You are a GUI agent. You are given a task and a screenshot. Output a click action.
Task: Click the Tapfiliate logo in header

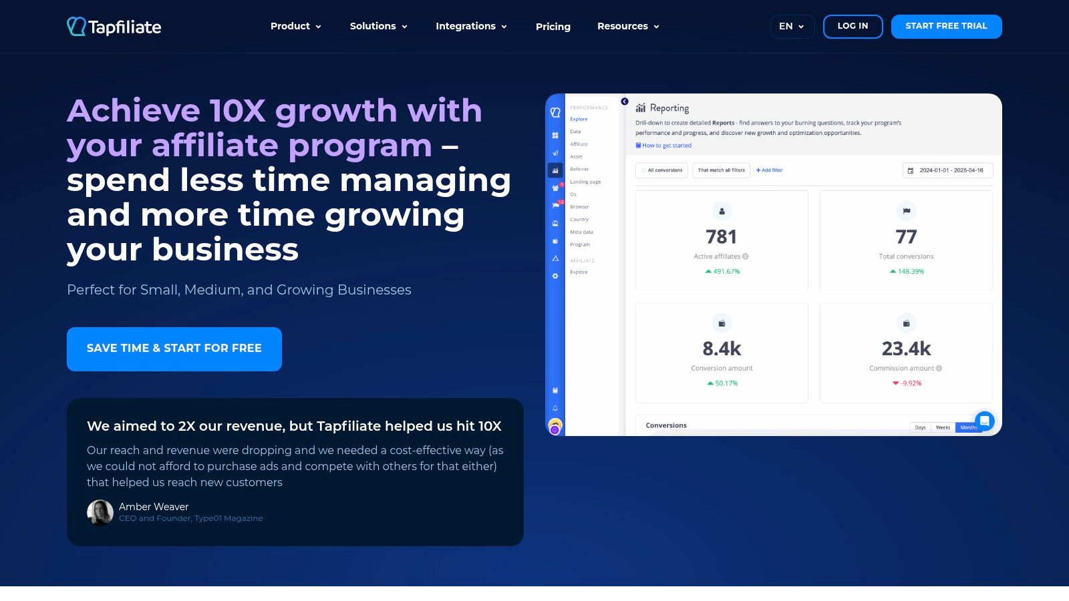tap(114, 27)
